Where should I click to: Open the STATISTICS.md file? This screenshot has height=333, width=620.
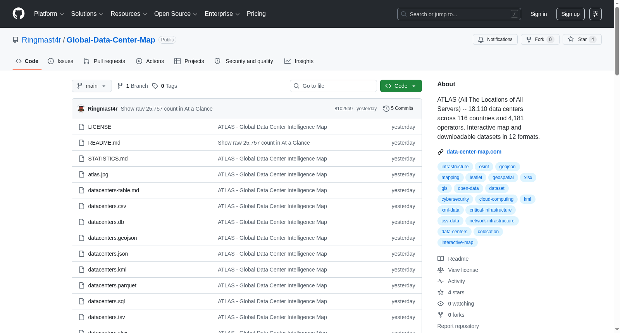click(108, 159)
